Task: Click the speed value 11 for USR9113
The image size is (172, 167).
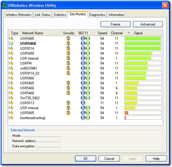Action: coord(102,103)
